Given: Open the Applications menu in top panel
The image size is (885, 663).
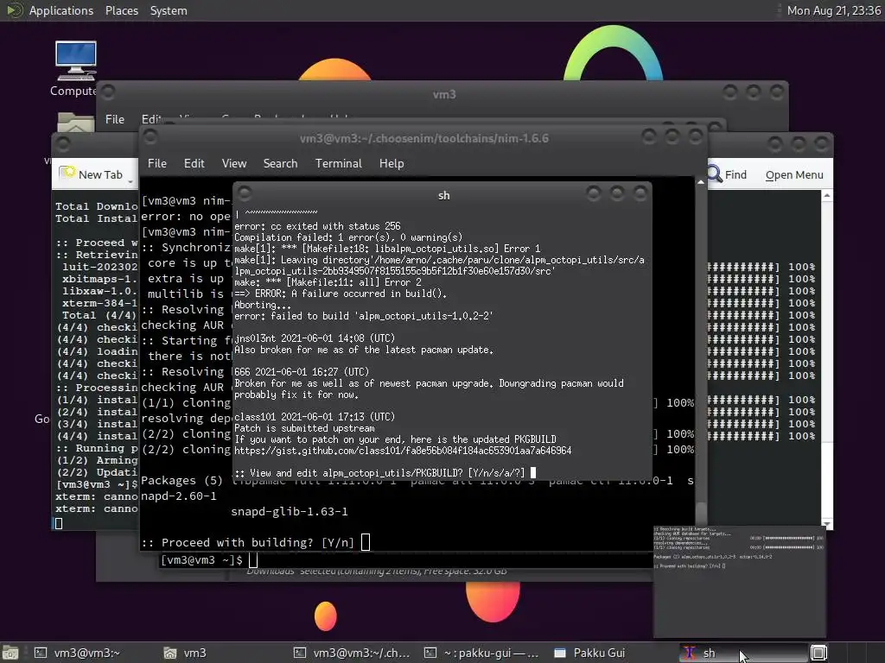Looking at the screenshot, I should tap(61, 10).
